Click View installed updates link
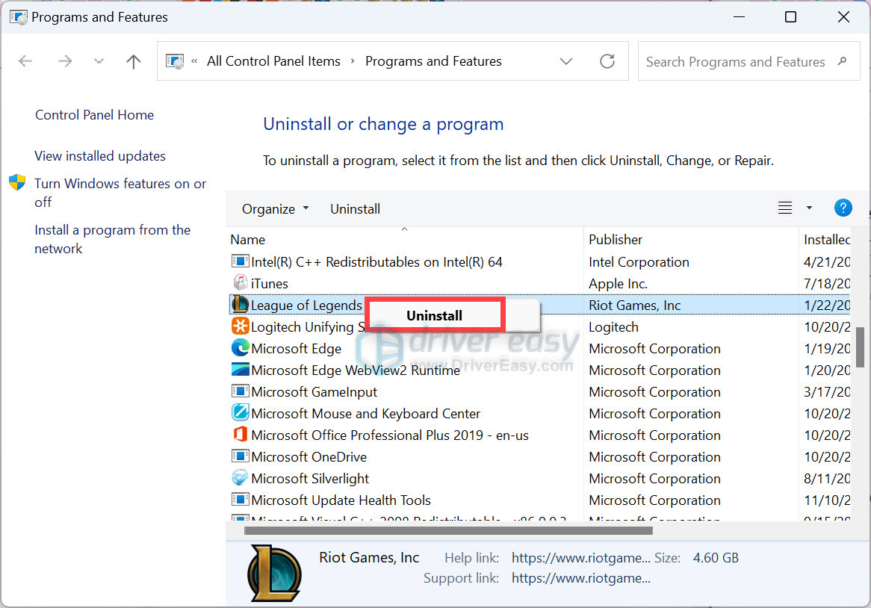The width and height of the screenshot is (871, 608). tap(100, 156)
